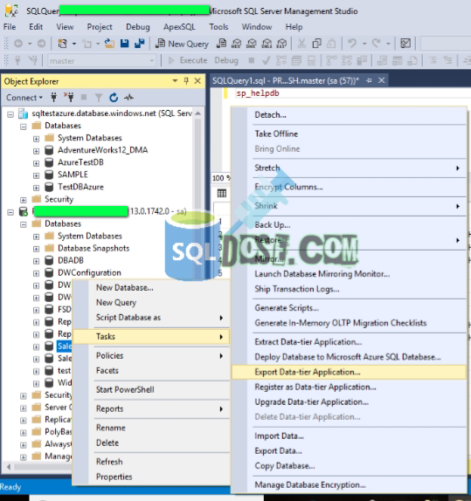
Task: Click Connect Object Explorer plug icon
Action: click(54, 97)
